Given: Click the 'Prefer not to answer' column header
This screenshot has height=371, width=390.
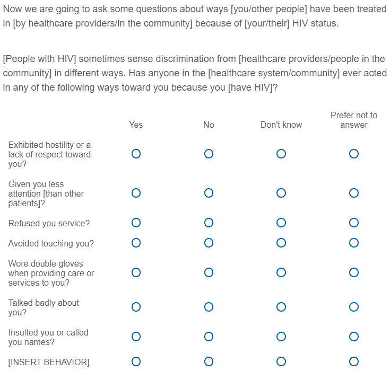Looking at the screenshot, I should pyautogui.click(x=354, y=120).
